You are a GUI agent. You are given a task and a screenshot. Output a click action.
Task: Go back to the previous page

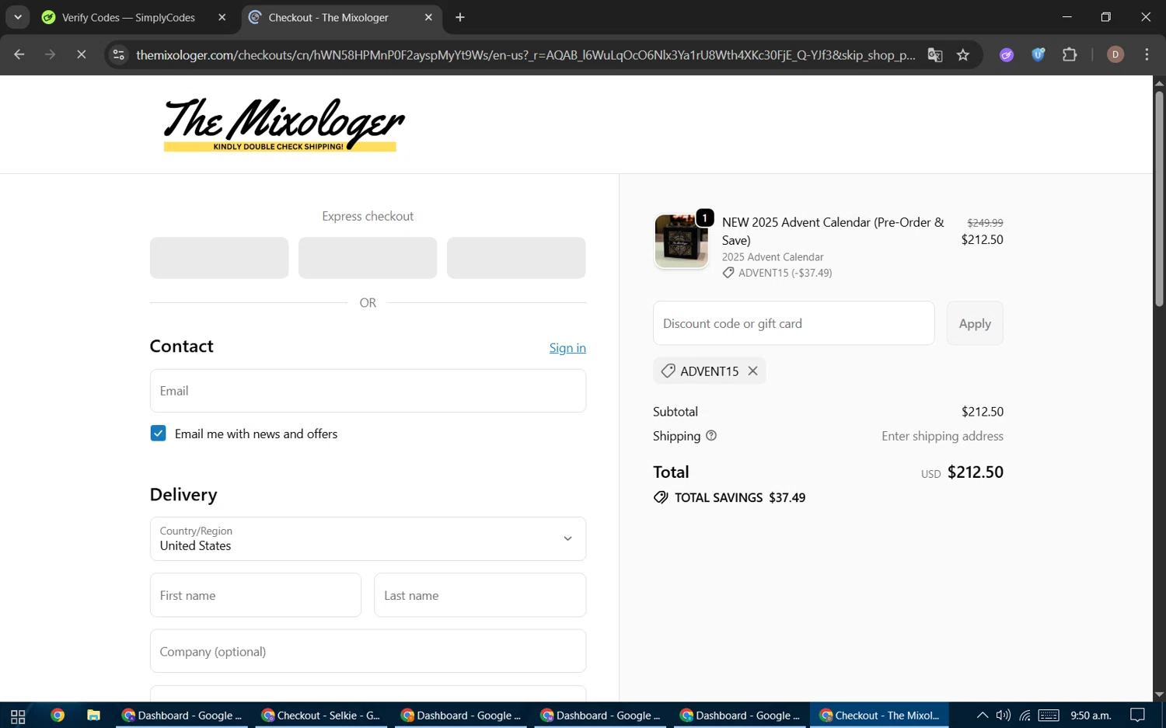pos(19,54)
